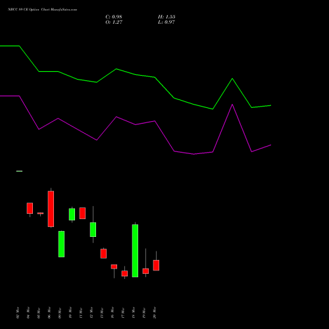
Task: Click the 10 Mar date label
Action: (x=70, y=313)
